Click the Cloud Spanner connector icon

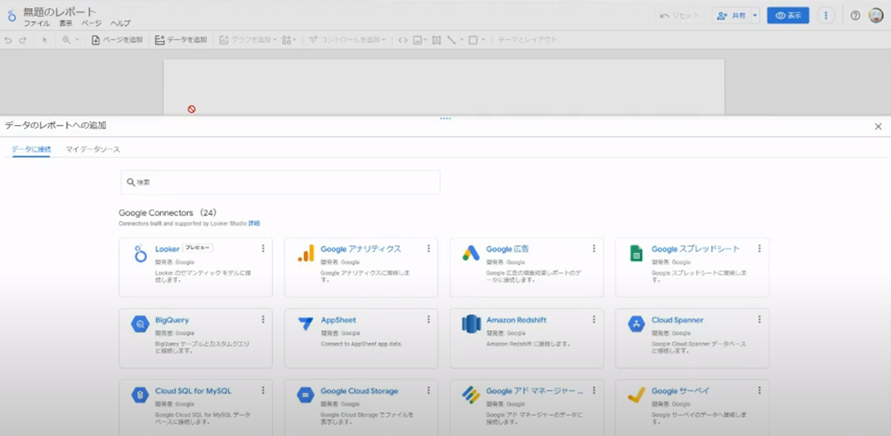(x=636, y=324)
